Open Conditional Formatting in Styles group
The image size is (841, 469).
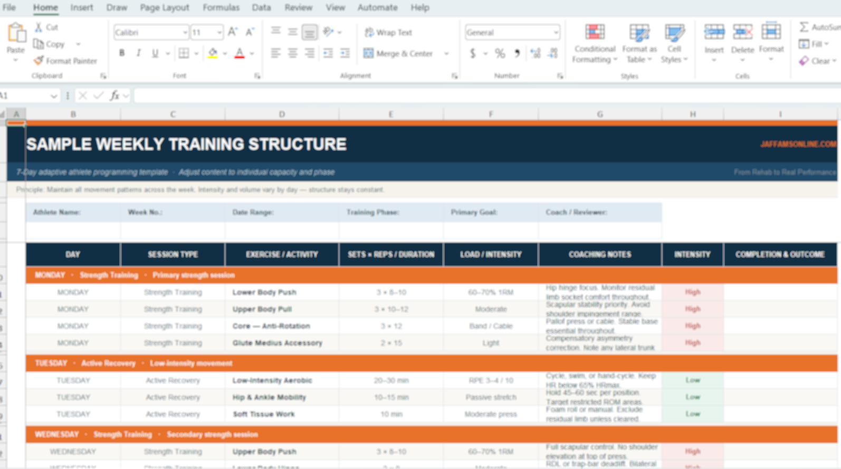(x=595, y=43)
